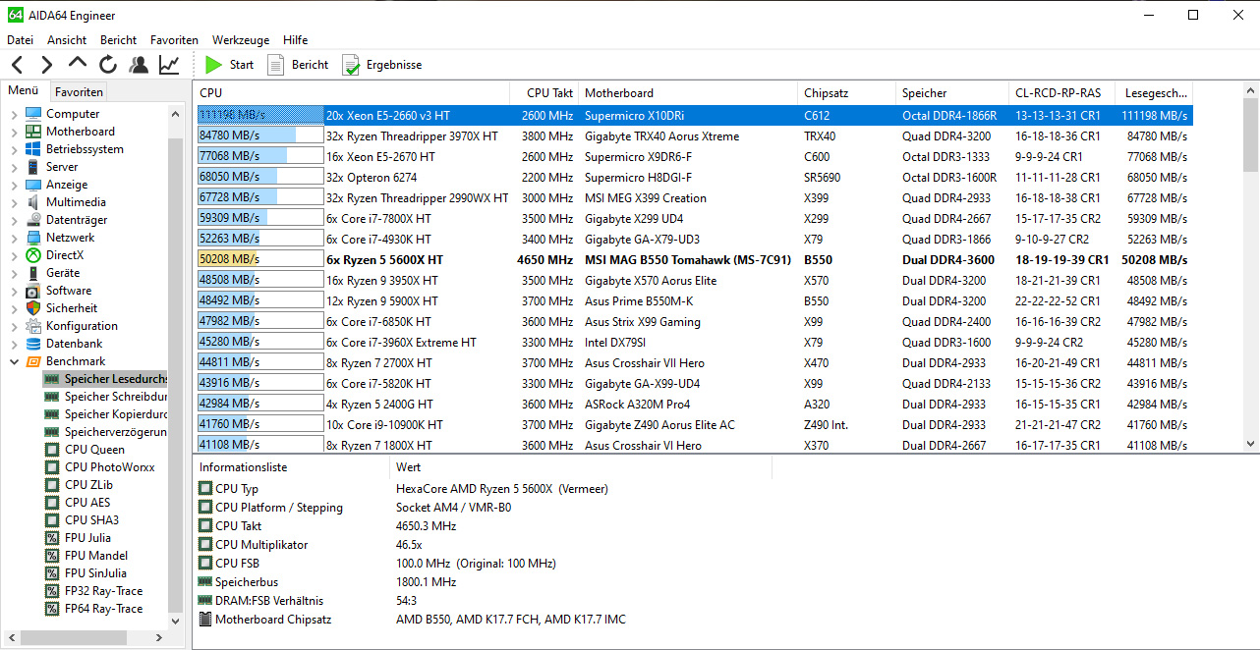This screenshot has width=1260, height=650.
Task: Expand the Motherboard tree node
Action: pyautogui.click(x=14, y=132)
